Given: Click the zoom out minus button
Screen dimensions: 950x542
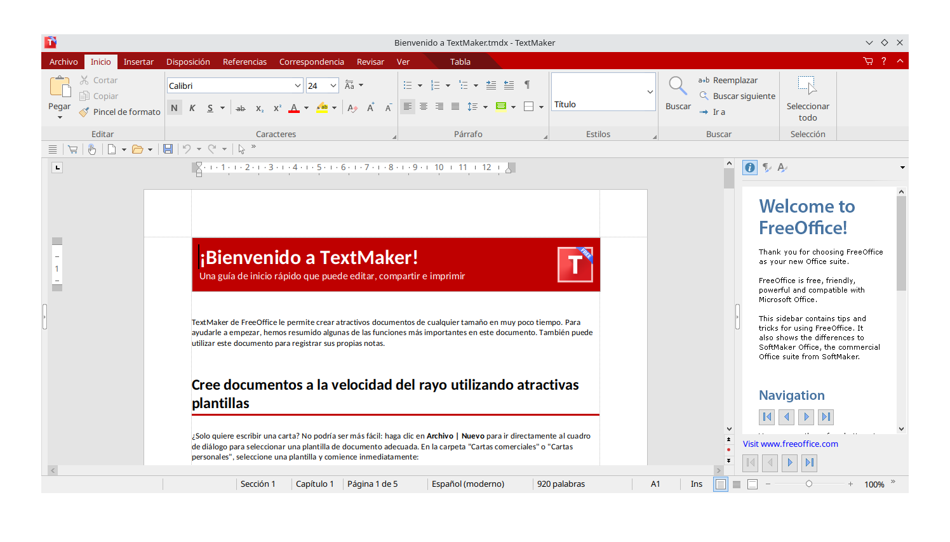Looking at the screenshot, I should (768, 484).
